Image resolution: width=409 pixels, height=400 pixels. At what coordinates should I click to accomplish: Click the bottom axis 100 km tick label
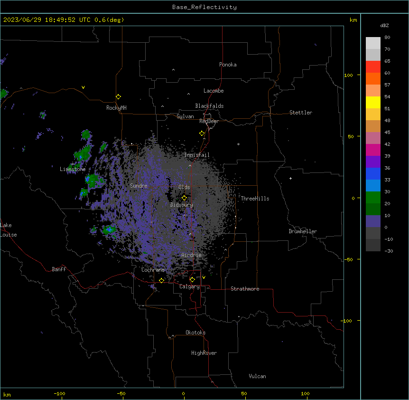305,393
